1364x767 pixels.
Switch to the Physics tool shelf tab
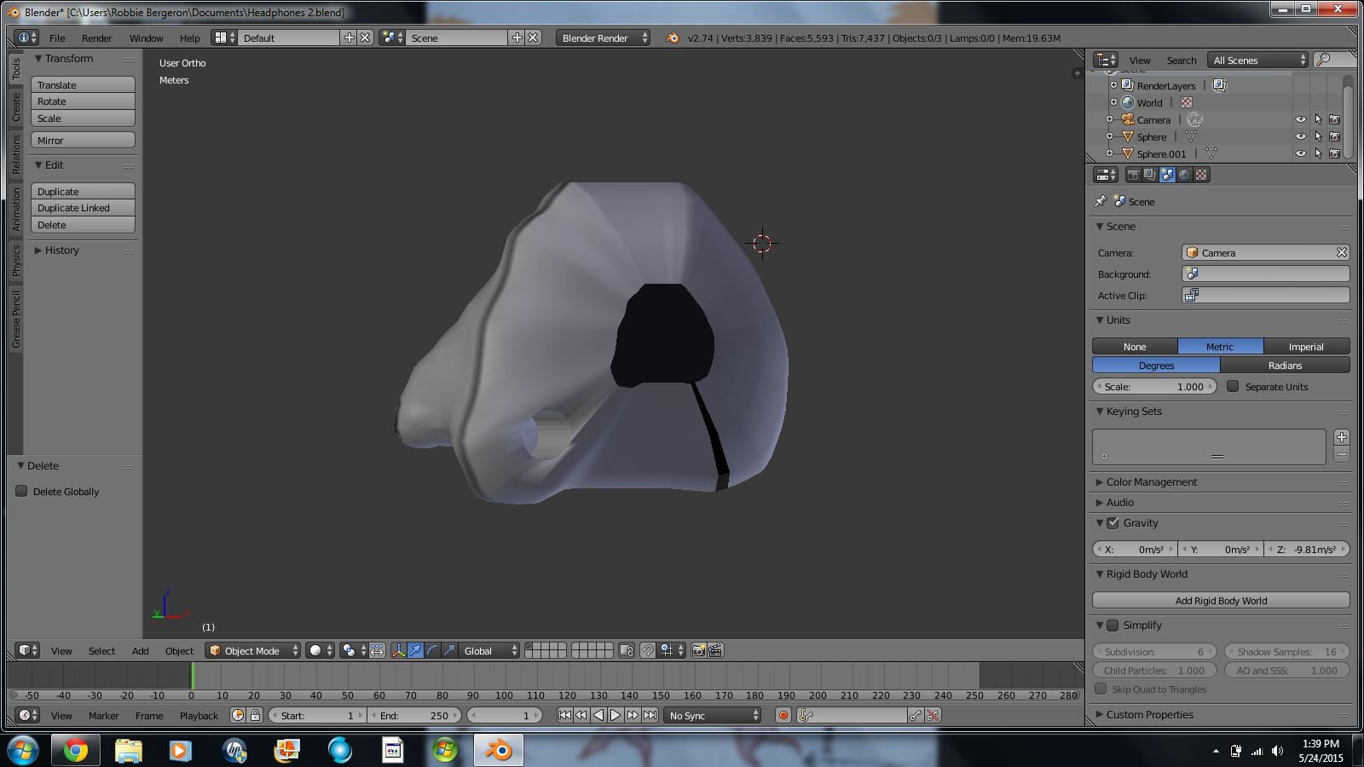[x=15, y=260]
